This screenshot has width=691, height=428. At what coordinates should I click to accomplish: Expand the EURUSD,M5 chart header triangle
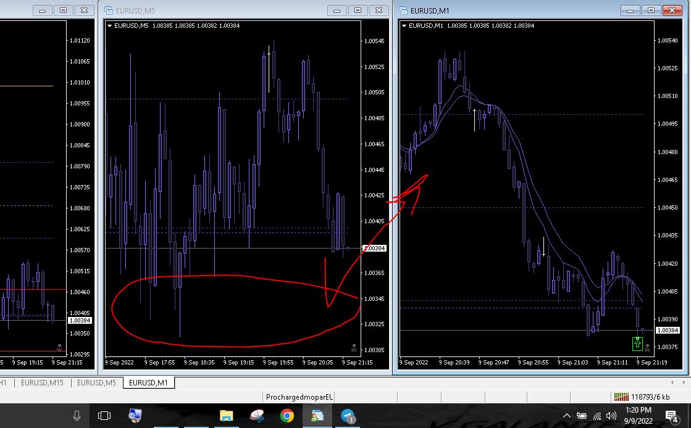pyautogui.click(x=109, y=25)
